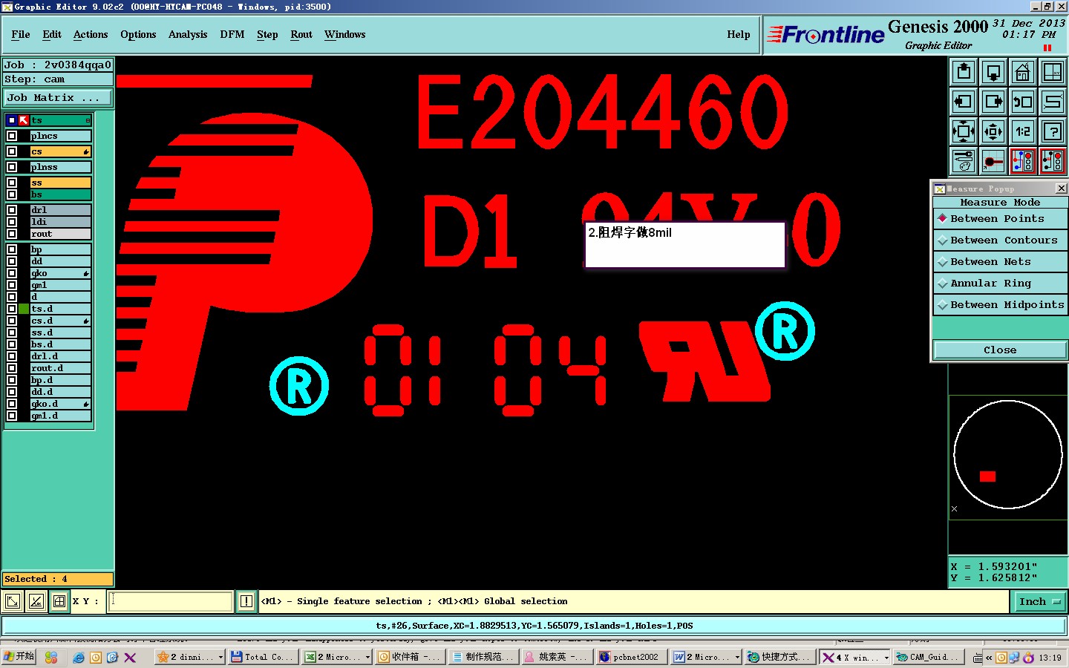Expand the 2 dinni taskbar group arrow

(220, 658)
